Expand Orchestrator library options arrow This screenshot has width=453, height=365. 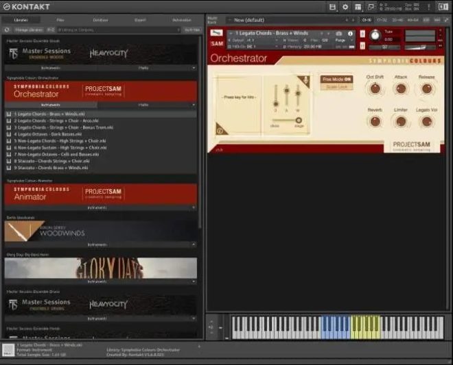tap(194, 105)
